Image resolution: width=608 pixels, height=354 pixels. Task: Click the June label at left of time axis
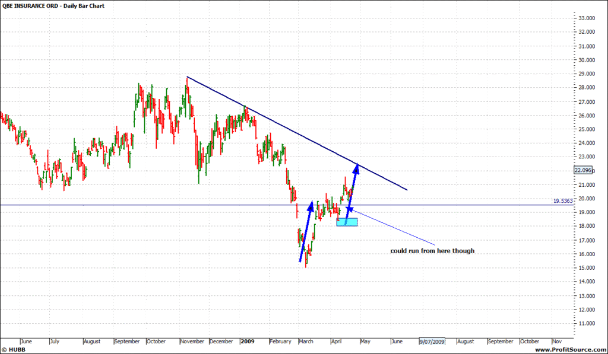[26, 342]
